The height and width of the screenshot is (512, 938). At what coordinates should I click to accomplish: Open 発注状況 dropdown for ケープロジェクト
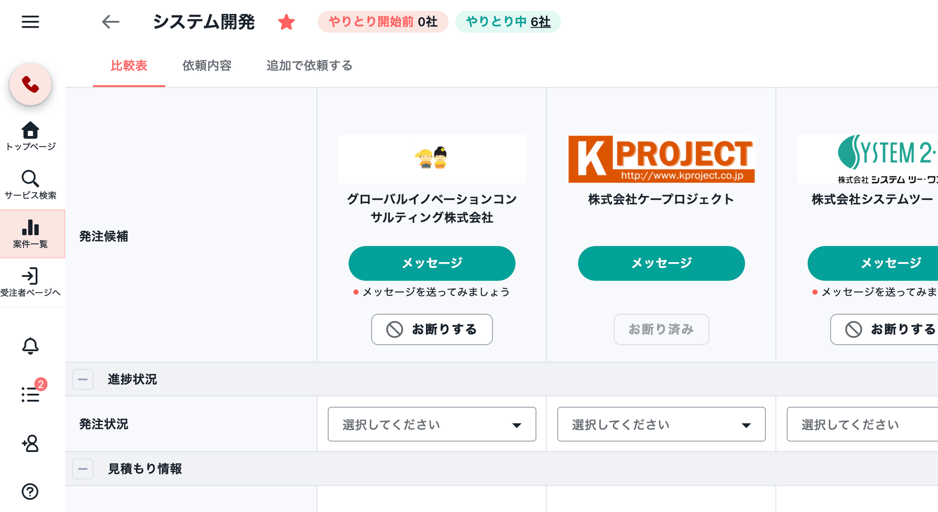(x=661, y=424)
